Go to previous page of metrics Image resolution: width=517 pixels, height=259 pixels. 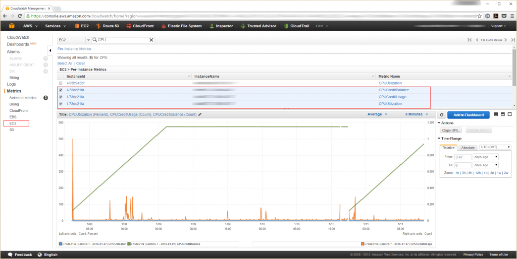477,40
